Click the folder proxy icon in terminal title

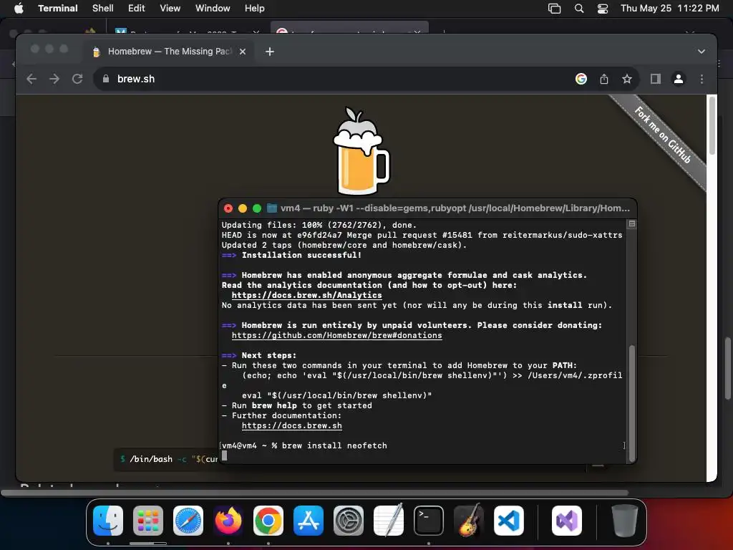click(271, 208)
